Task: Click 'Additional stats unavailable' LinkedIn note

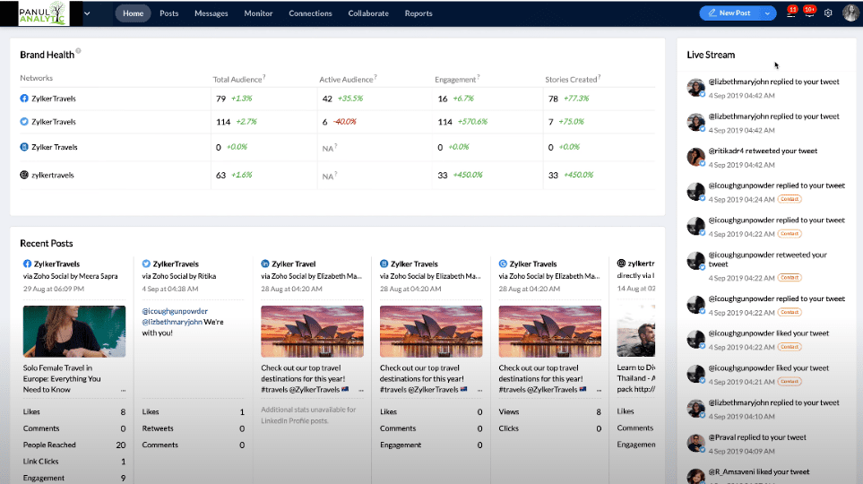Action: [x=308, y=415]
